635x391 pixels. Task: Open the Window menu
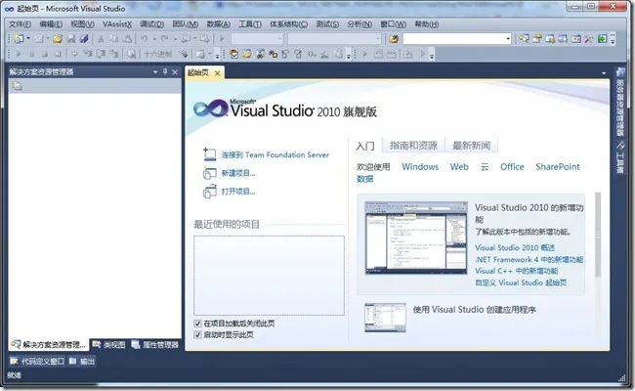pyautogui.click(x=394, y=24)
